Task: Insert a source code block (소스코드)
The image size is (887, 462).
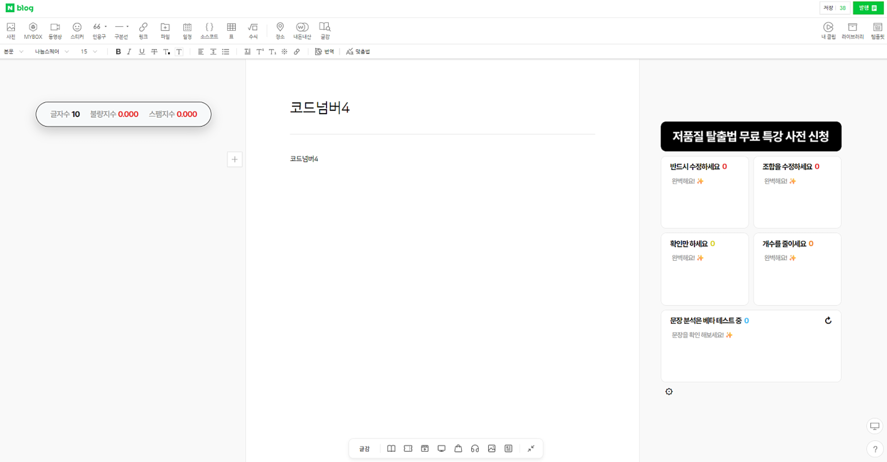Action: (209, 30)
